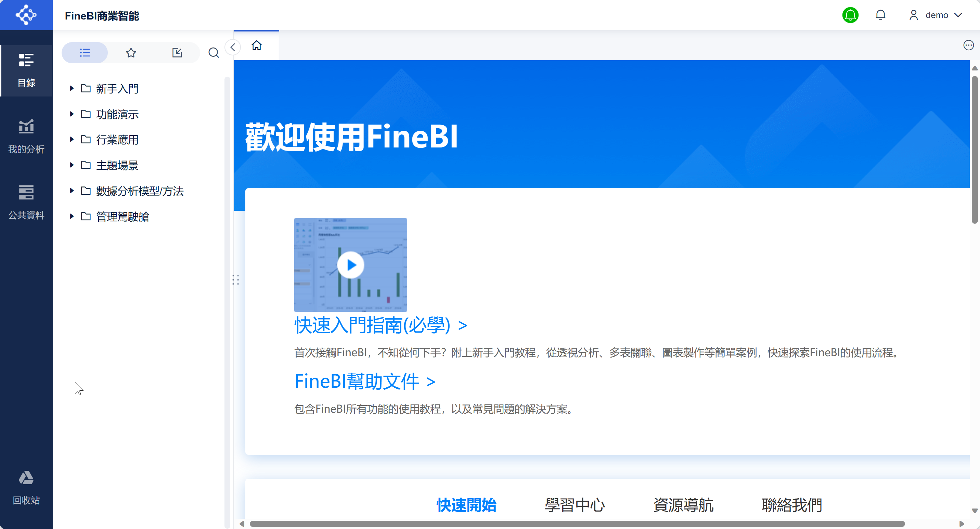The width and height of the screenshot is (980, 529).
Task: Collapse the directory panel with left arrow
Action: pos(233,47)
